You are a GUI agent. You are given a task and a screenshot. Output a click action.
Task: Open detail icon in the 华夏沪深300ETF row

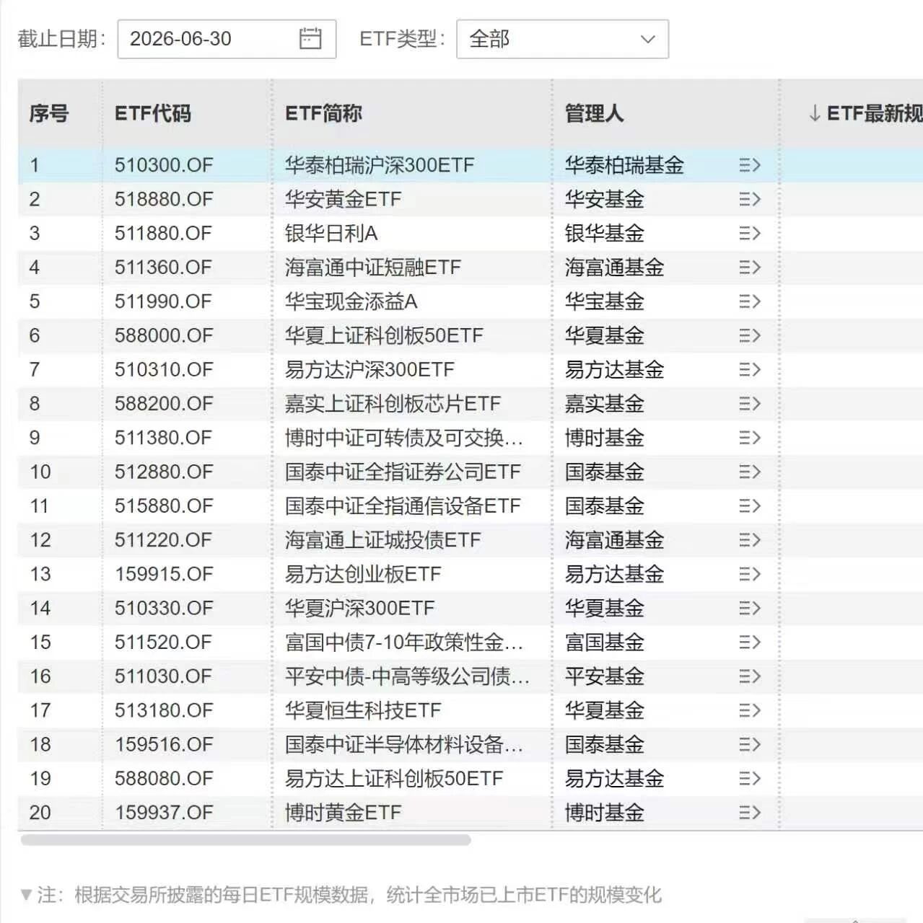coord(750,608)
